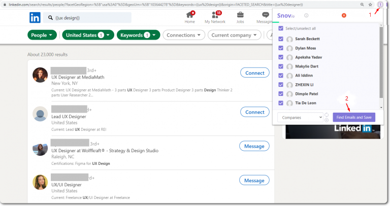Viewport: 390px width, 206px height.
Task: Click the LinkedIn ad banner image
Action: click(x=333, y=131)
